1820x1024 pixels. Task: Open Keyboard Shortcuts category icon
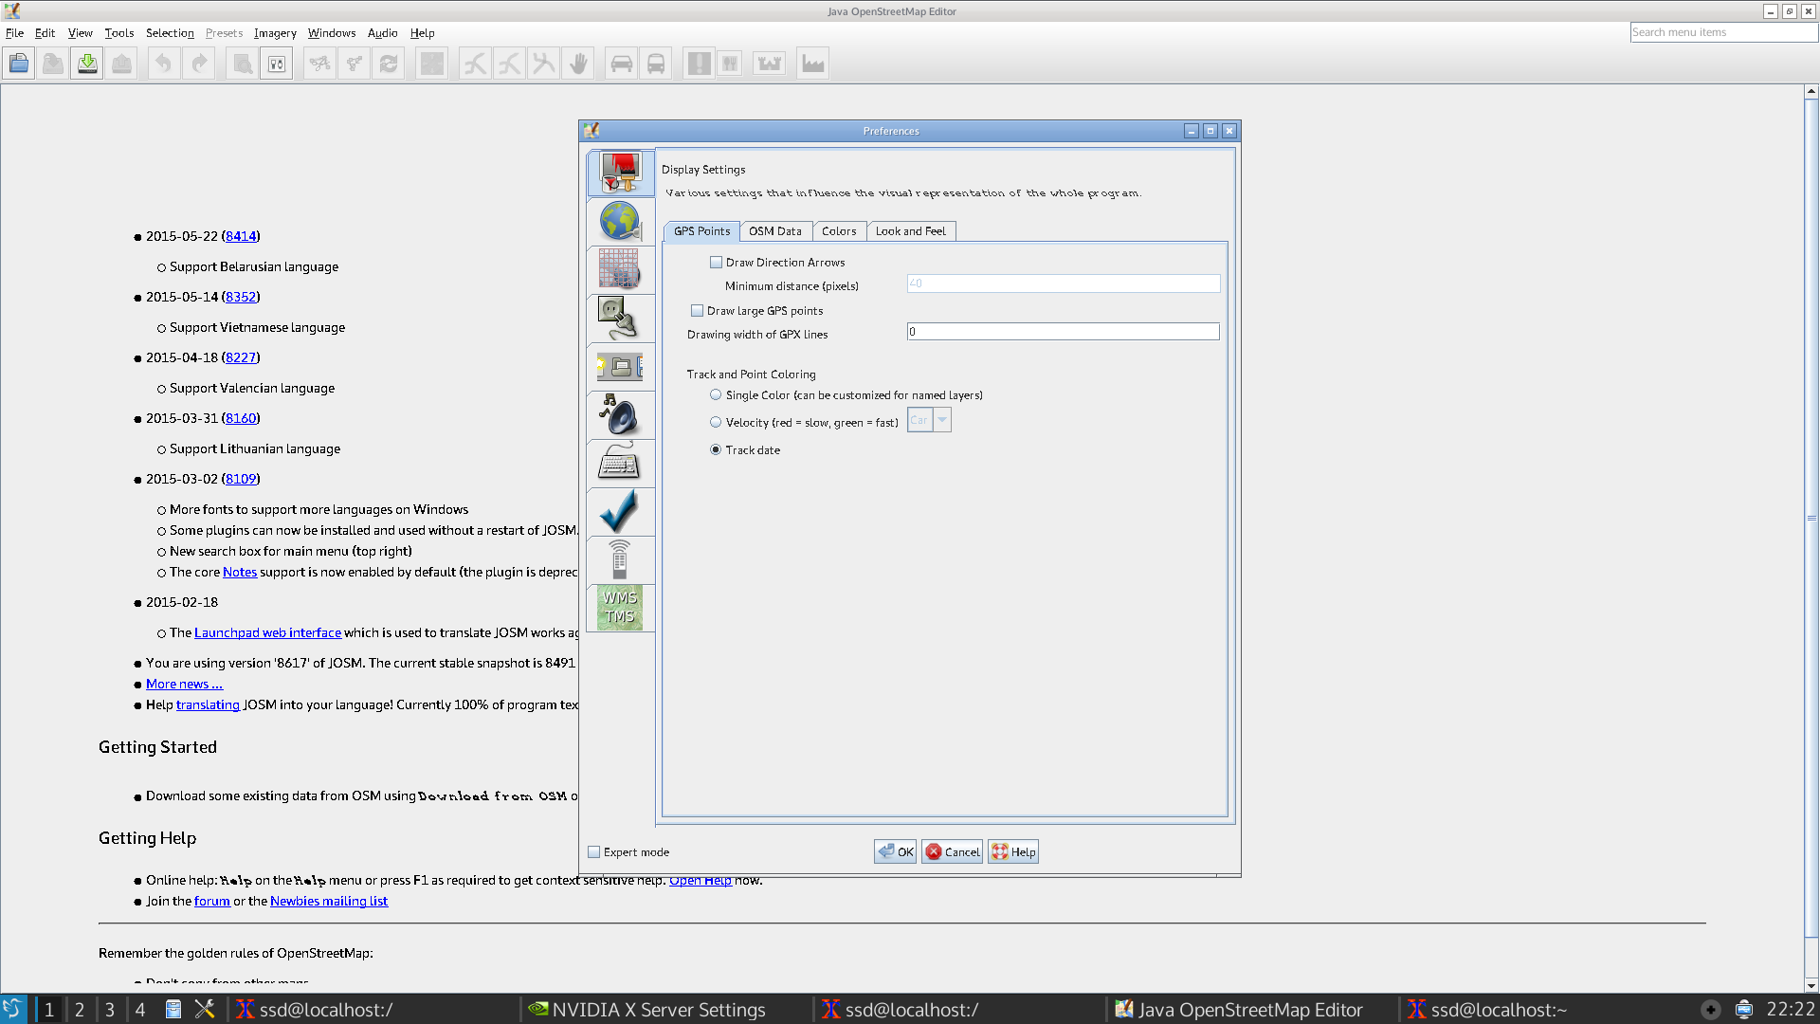point(621,464)
